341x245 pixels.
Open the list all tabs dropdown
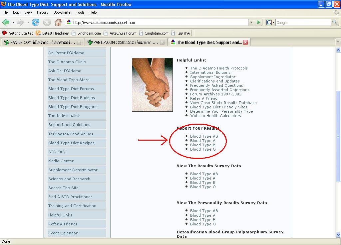point(338,42)
